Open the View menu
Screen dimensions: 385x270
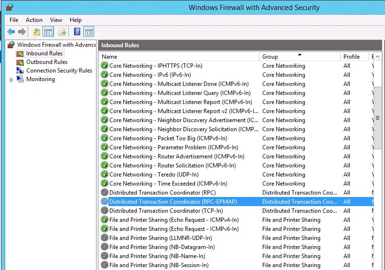56,20
